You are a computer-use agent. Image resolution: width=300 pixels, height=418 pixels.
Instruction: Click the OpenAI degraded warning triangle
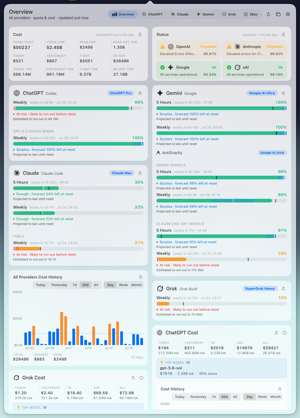(x=162, y=47)
